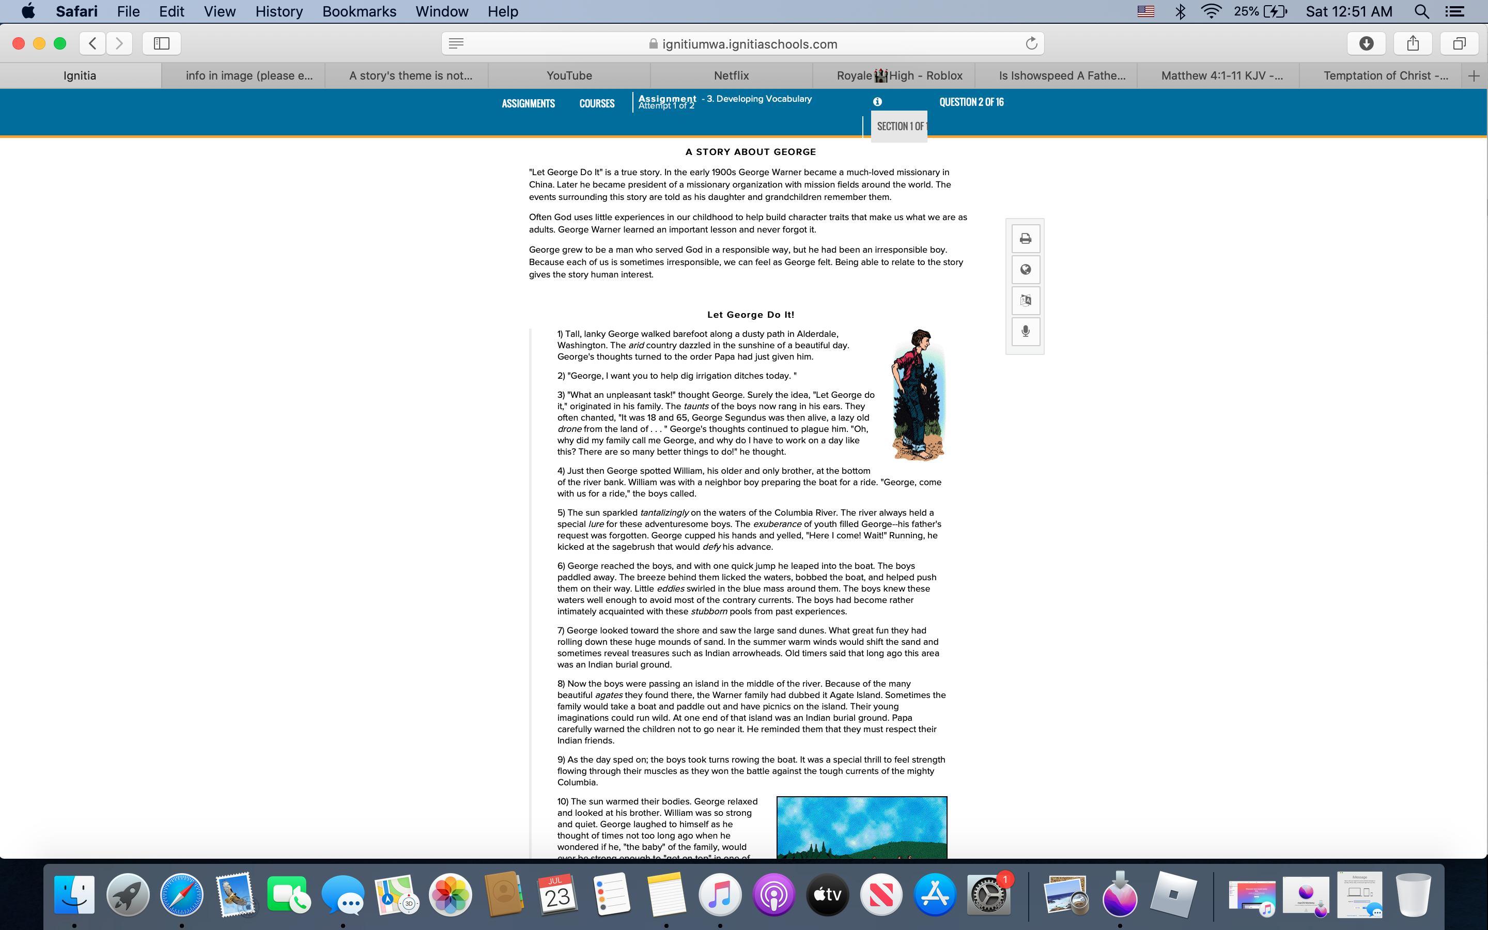The height and width of the screenshot is (930, 1488).
Task: Open the Bookmarks menu
Action: [x=359, y=12]
